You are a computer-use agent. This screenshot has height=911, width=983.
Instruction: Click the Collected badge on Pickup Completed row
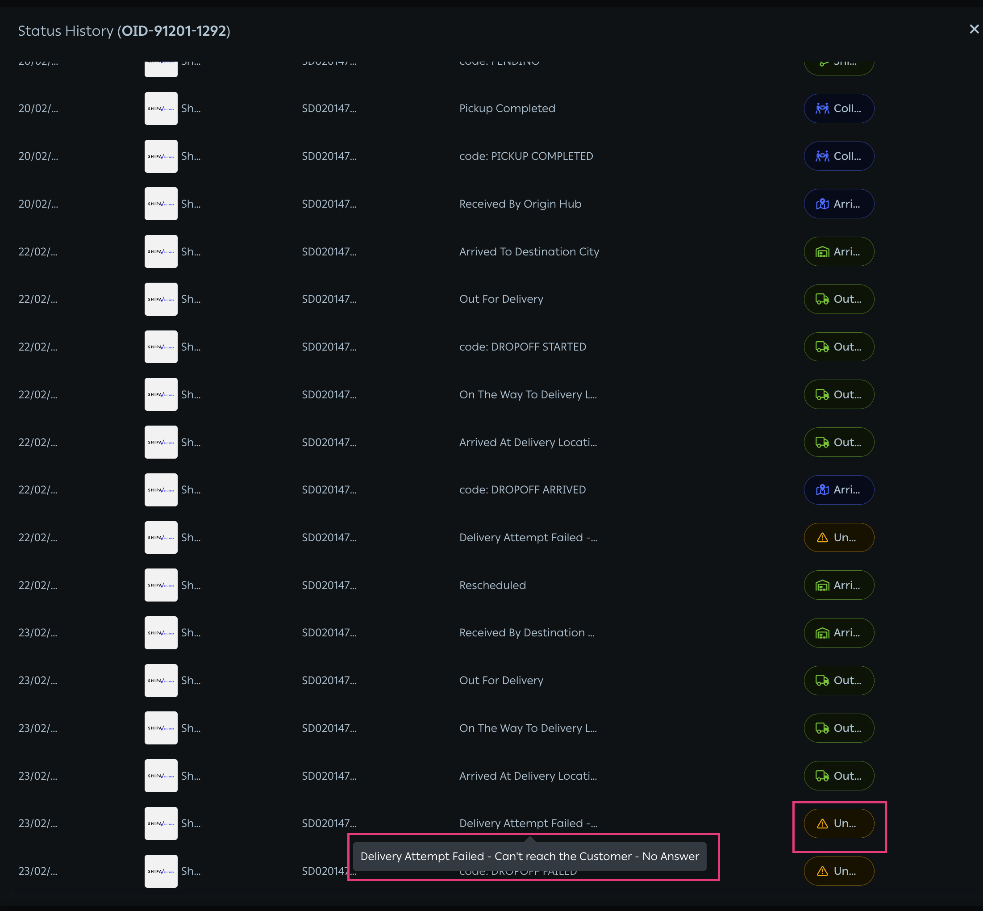tap(839, 109)
